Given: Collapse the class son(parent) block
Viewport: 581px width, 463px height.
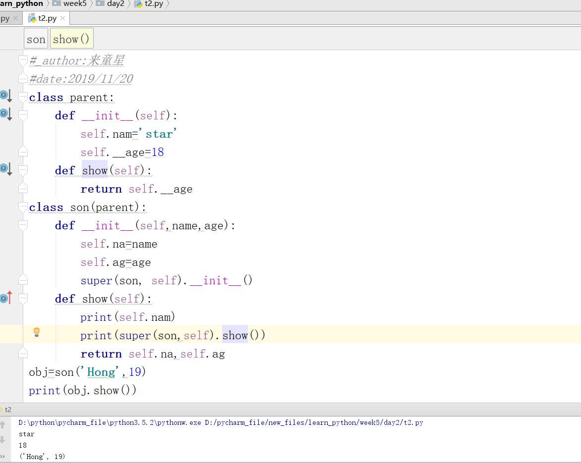Looking at the screenshot, I should click(23, 207).
